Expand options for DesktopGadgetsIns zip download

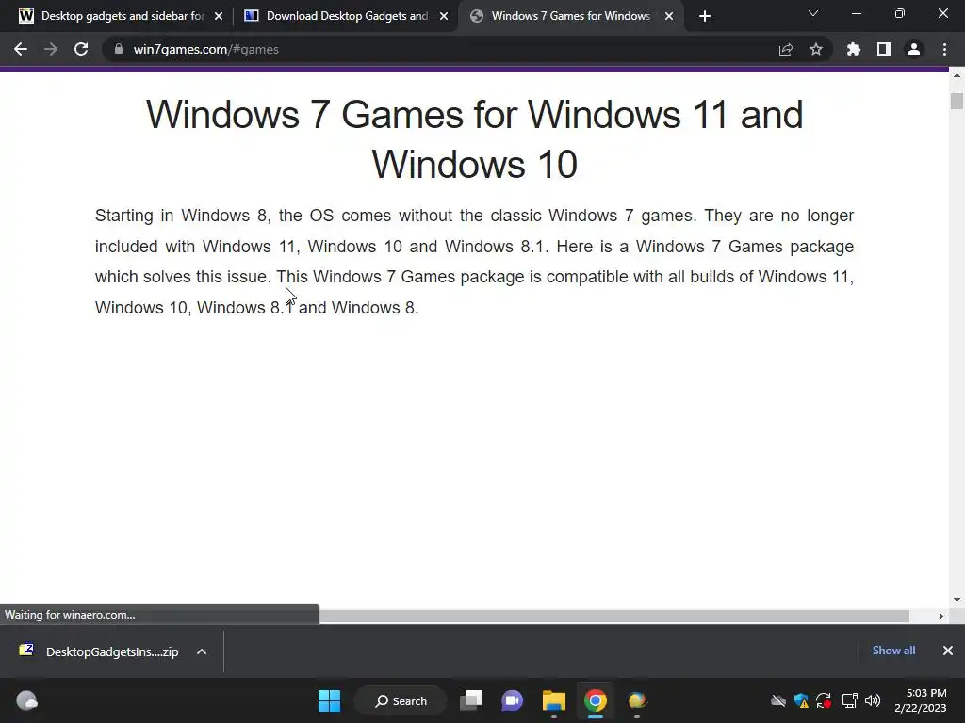(x=202, y=651)
